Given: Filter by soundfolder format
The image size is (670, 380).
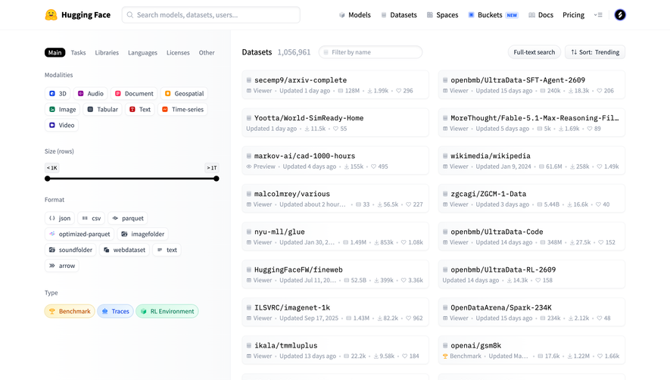Looking at the screenshot, I should pyautogui.click(x=70, y=250).
